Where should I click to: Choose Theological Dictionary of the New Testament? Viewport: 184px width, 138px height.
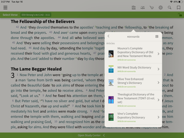pyautogui.click(x=136, y=98)
